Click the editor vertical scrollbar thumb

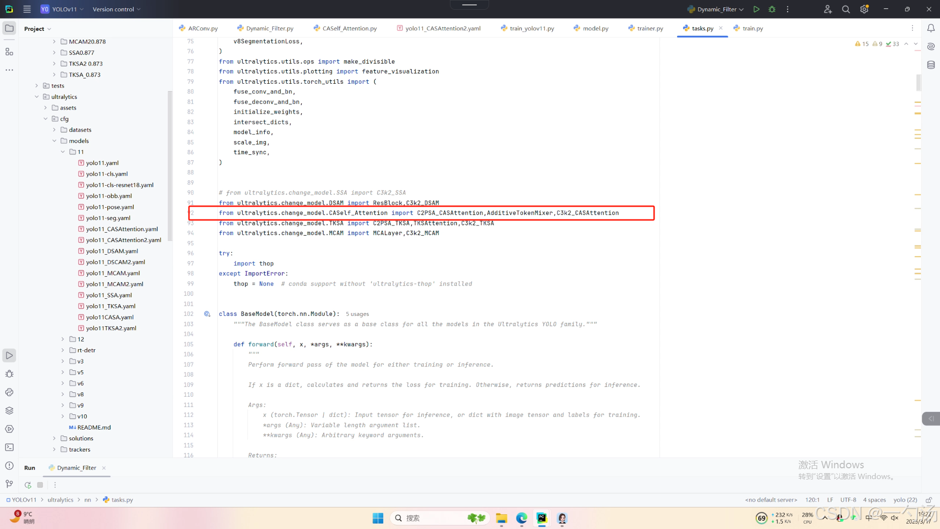(x=918, y=82)
